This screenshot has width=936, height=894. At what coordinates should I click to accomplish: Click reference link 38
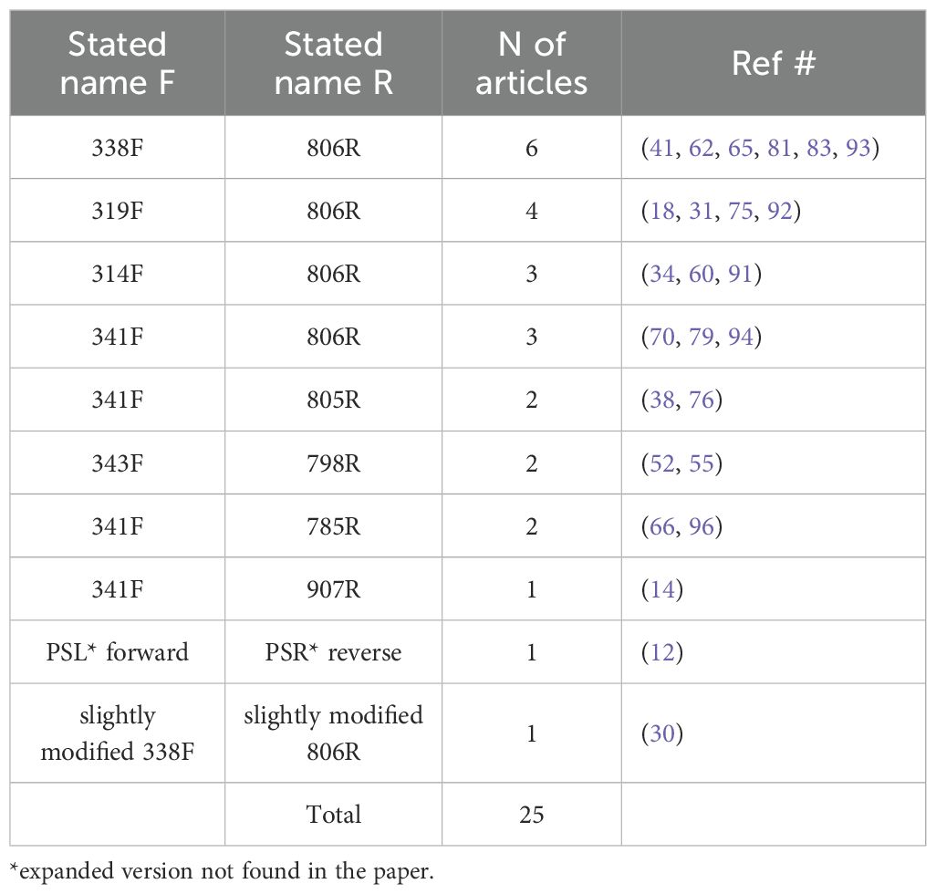point(662,400)
